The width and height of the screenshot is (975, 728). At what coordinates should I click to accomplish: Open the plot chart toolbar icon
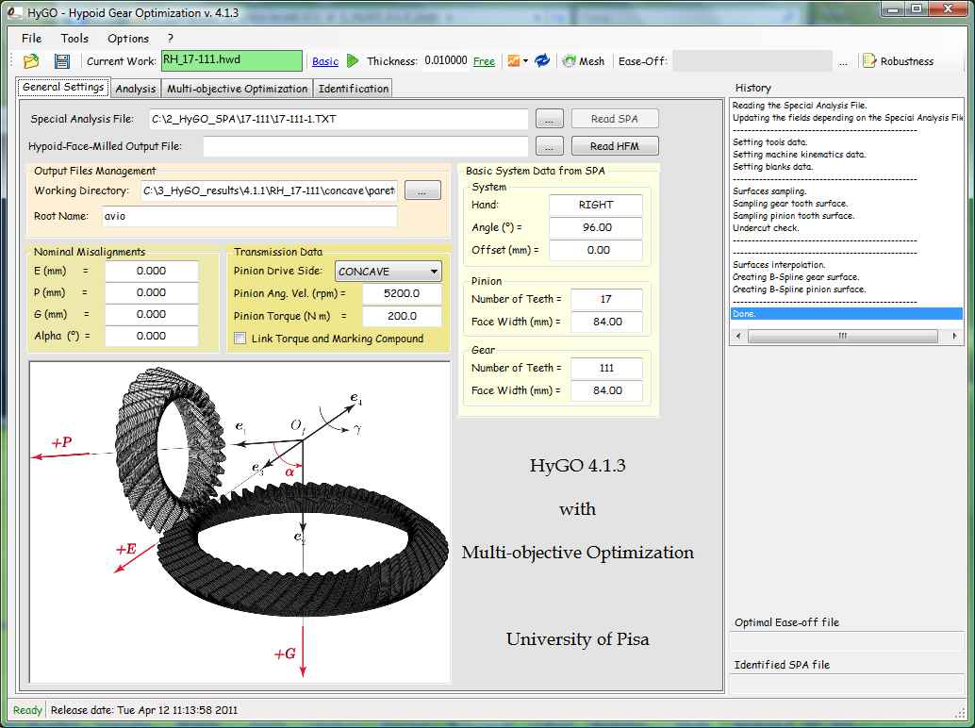514,60
